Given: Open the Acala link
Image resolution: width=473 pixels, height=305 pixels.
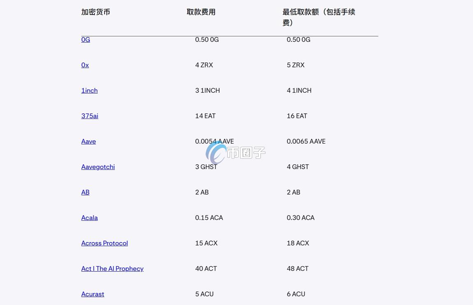Looking at the screenshot, I should pos(89,218).
